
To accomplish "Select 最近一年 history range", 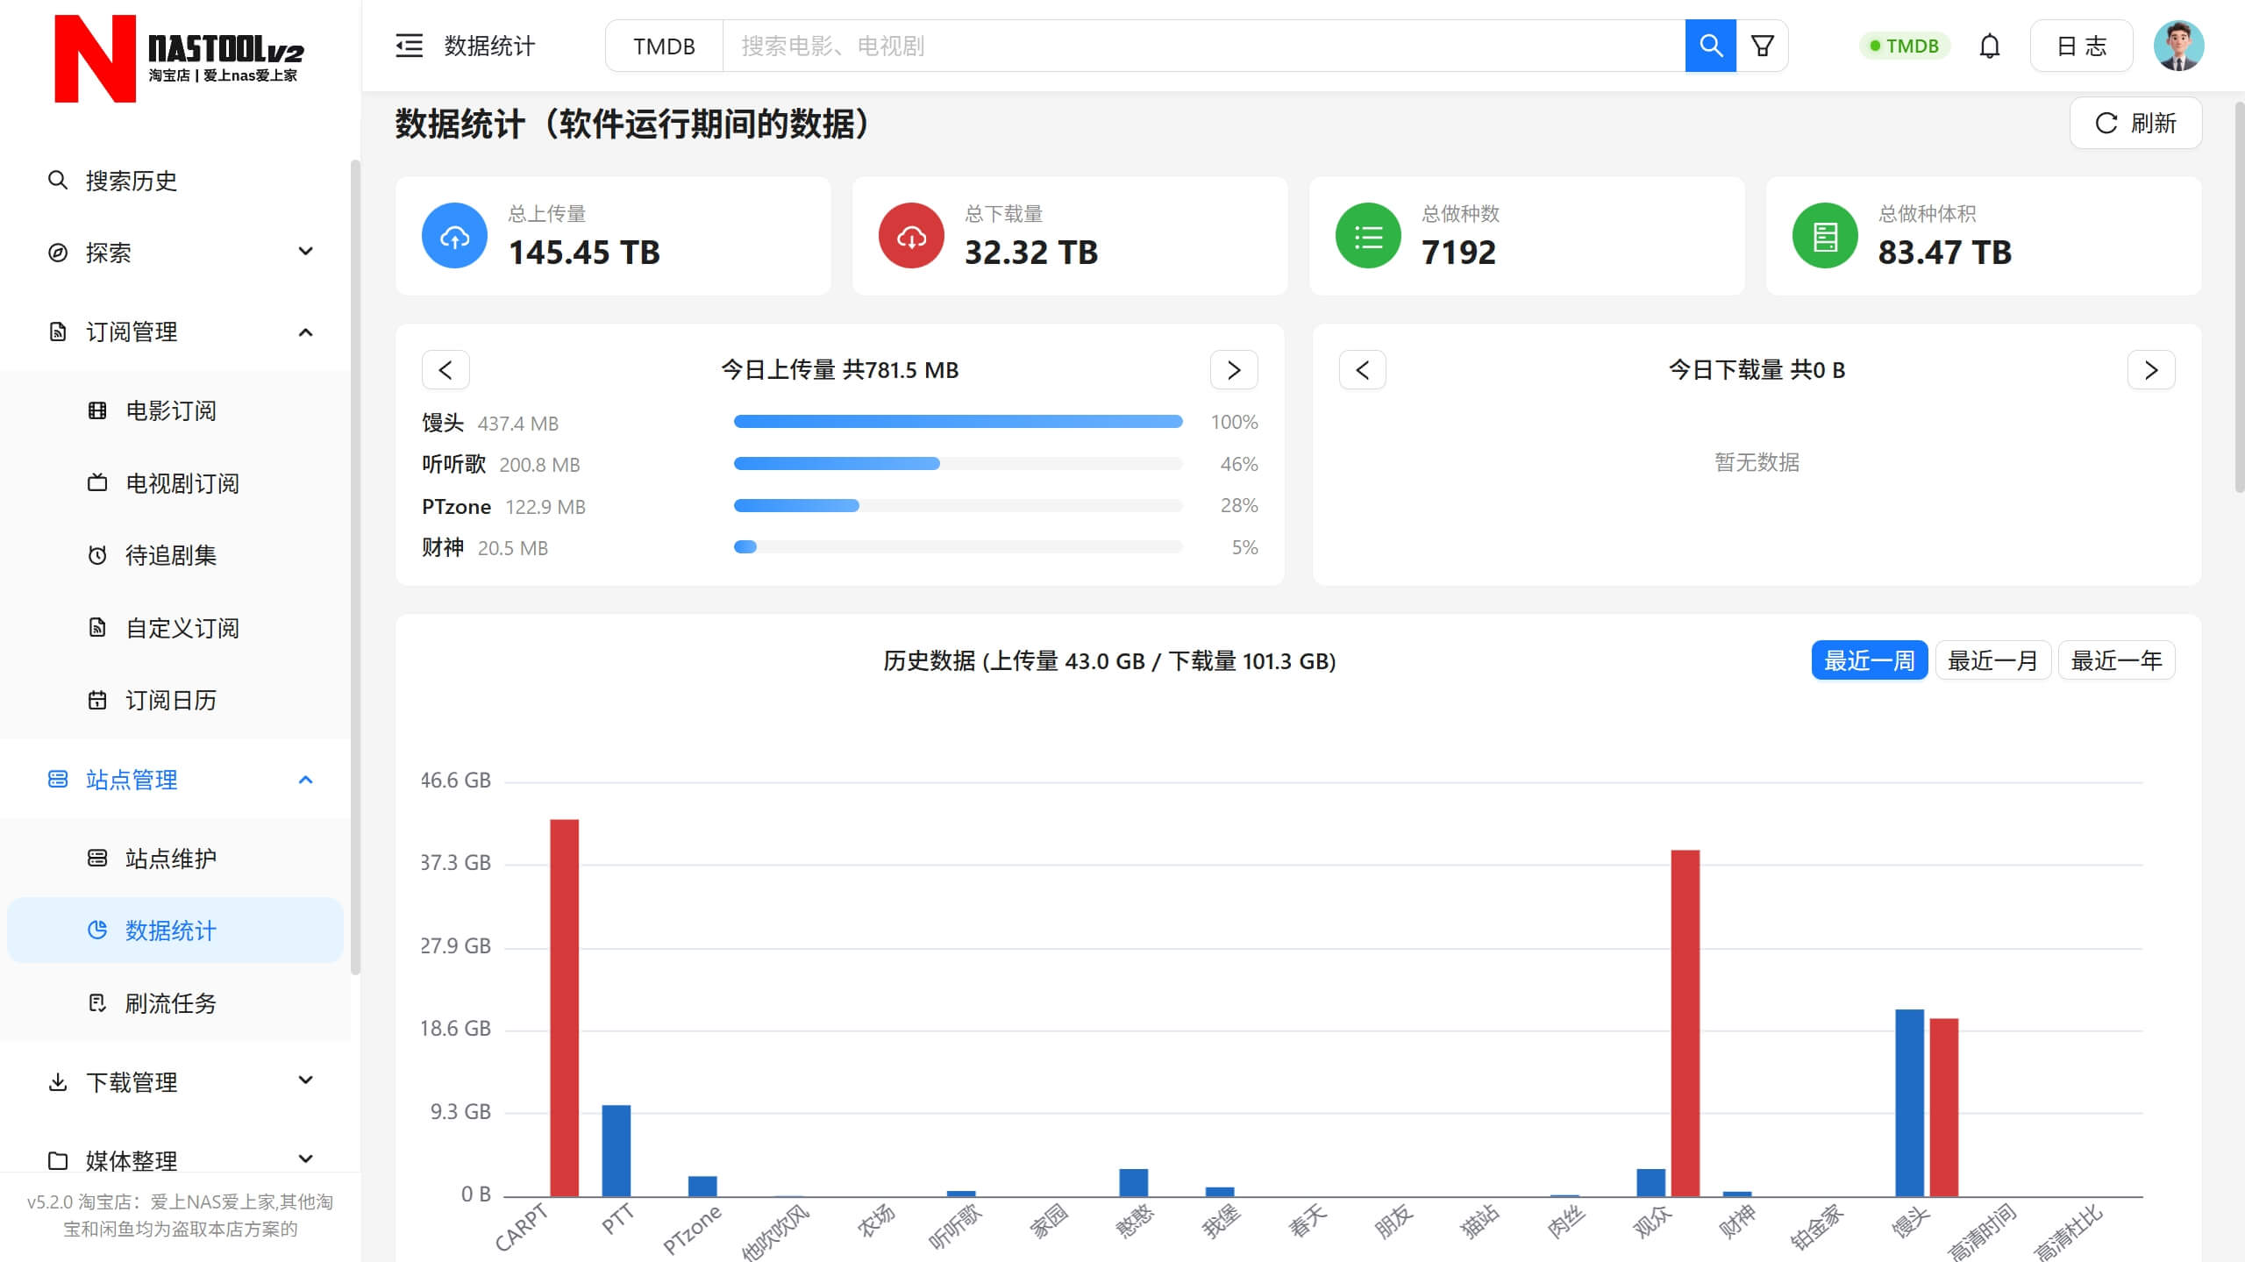I will (2116, 660).
